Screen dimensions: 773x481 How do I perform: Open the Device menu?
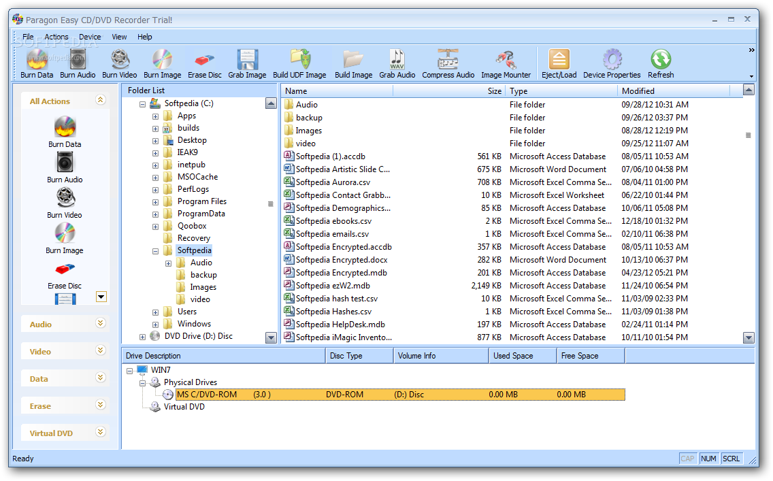point(90,37)
